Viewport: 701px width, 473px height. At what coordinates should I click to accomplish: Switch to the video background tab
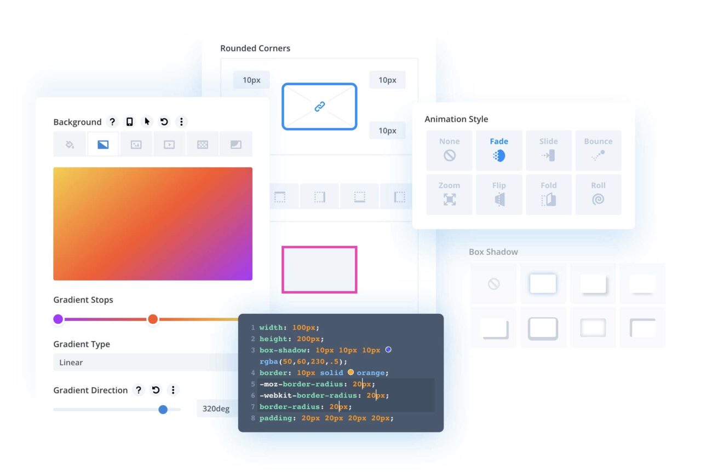[169, 144]
